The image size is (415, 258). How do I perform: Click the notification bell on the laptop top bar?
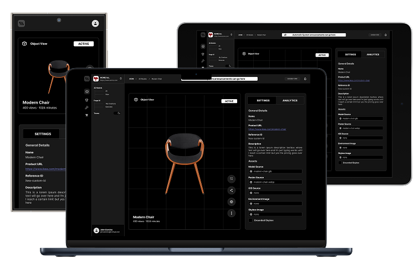[x=305, y=79]
